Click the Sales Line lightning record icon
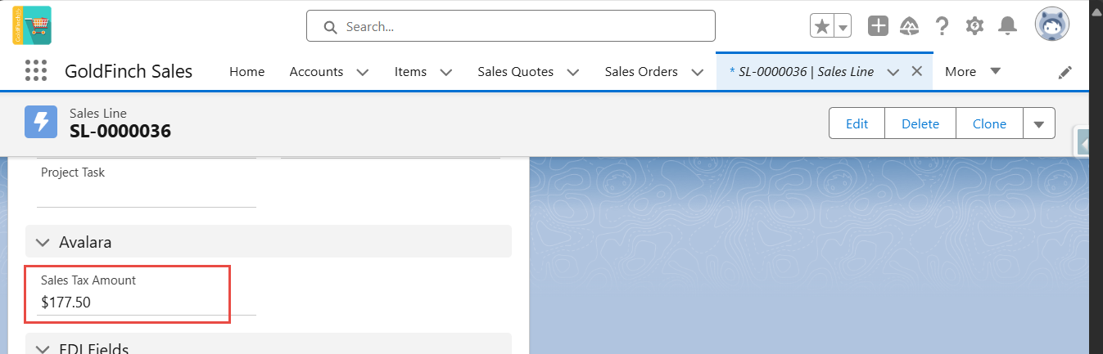Image resolution: width=1103 pixels, height=354 pixels. 41,122
